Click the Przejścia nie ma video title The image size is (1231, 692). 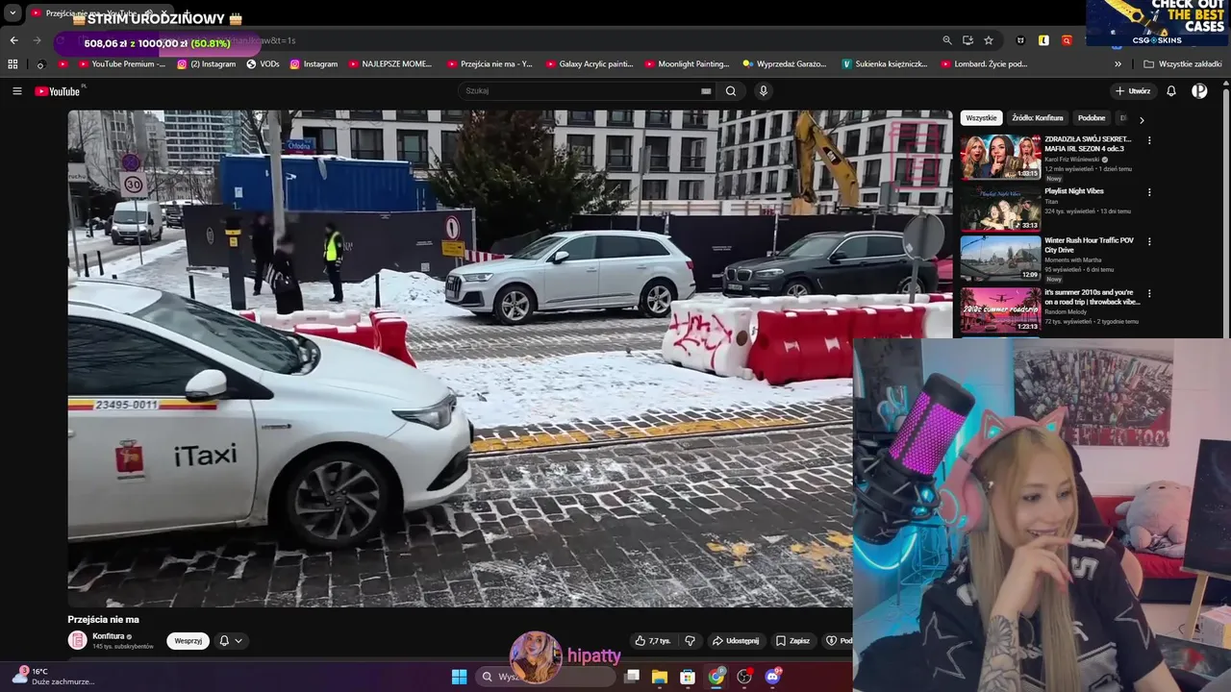(x=103, y=620)
